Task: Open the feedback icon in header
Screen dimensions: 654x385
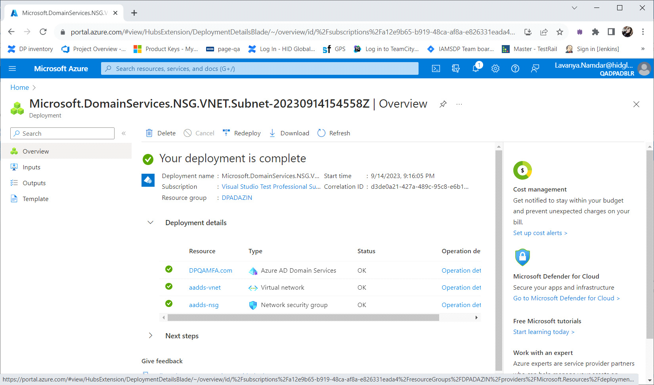Action: pyautogui.click(x=535, y=68)
